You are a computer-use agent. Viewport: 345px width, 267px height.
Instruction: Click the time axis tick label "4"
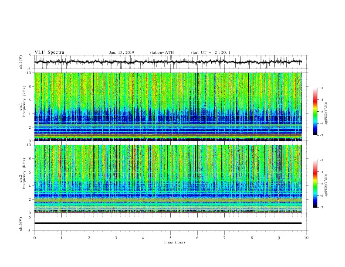143,238
